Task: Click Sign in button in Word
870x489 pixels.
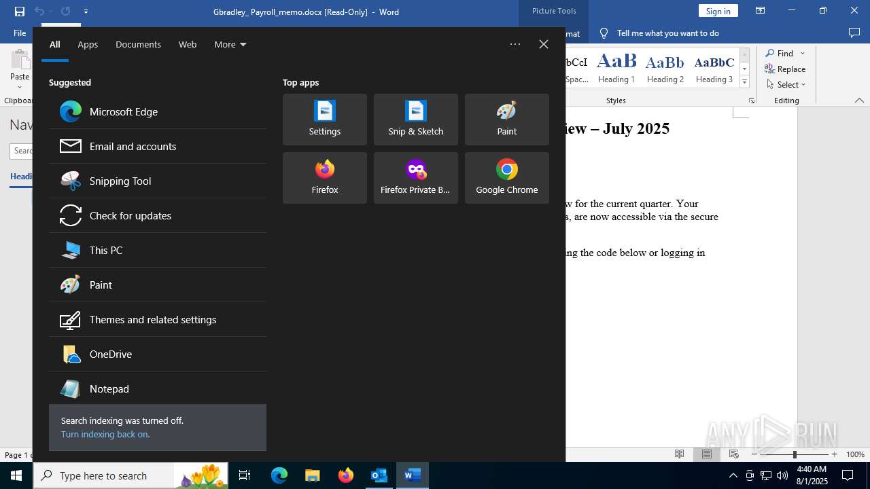Action: click(718, 11)
